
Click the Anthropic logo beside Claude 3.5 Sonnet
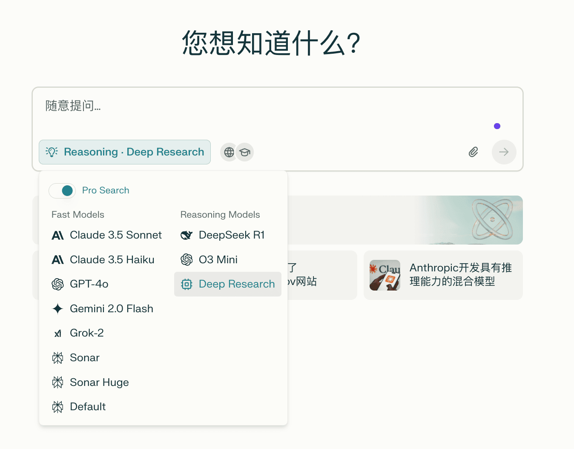point(57,236)
